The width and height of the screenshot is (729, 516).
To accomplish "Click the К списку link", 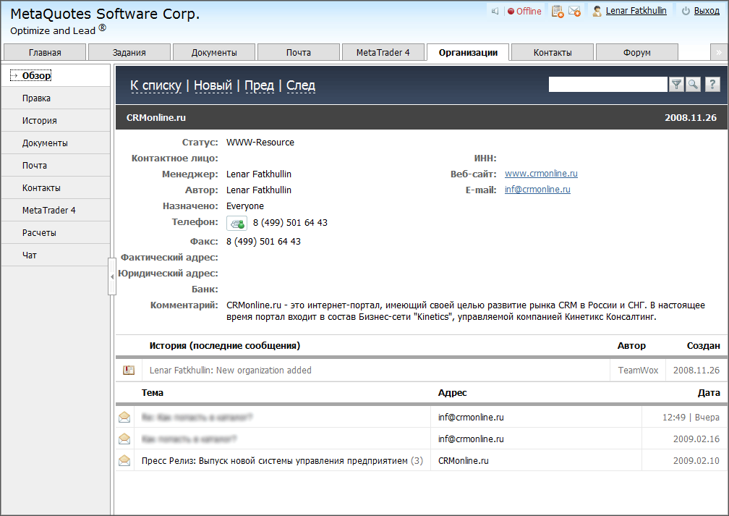I will [x=155, y=85].
